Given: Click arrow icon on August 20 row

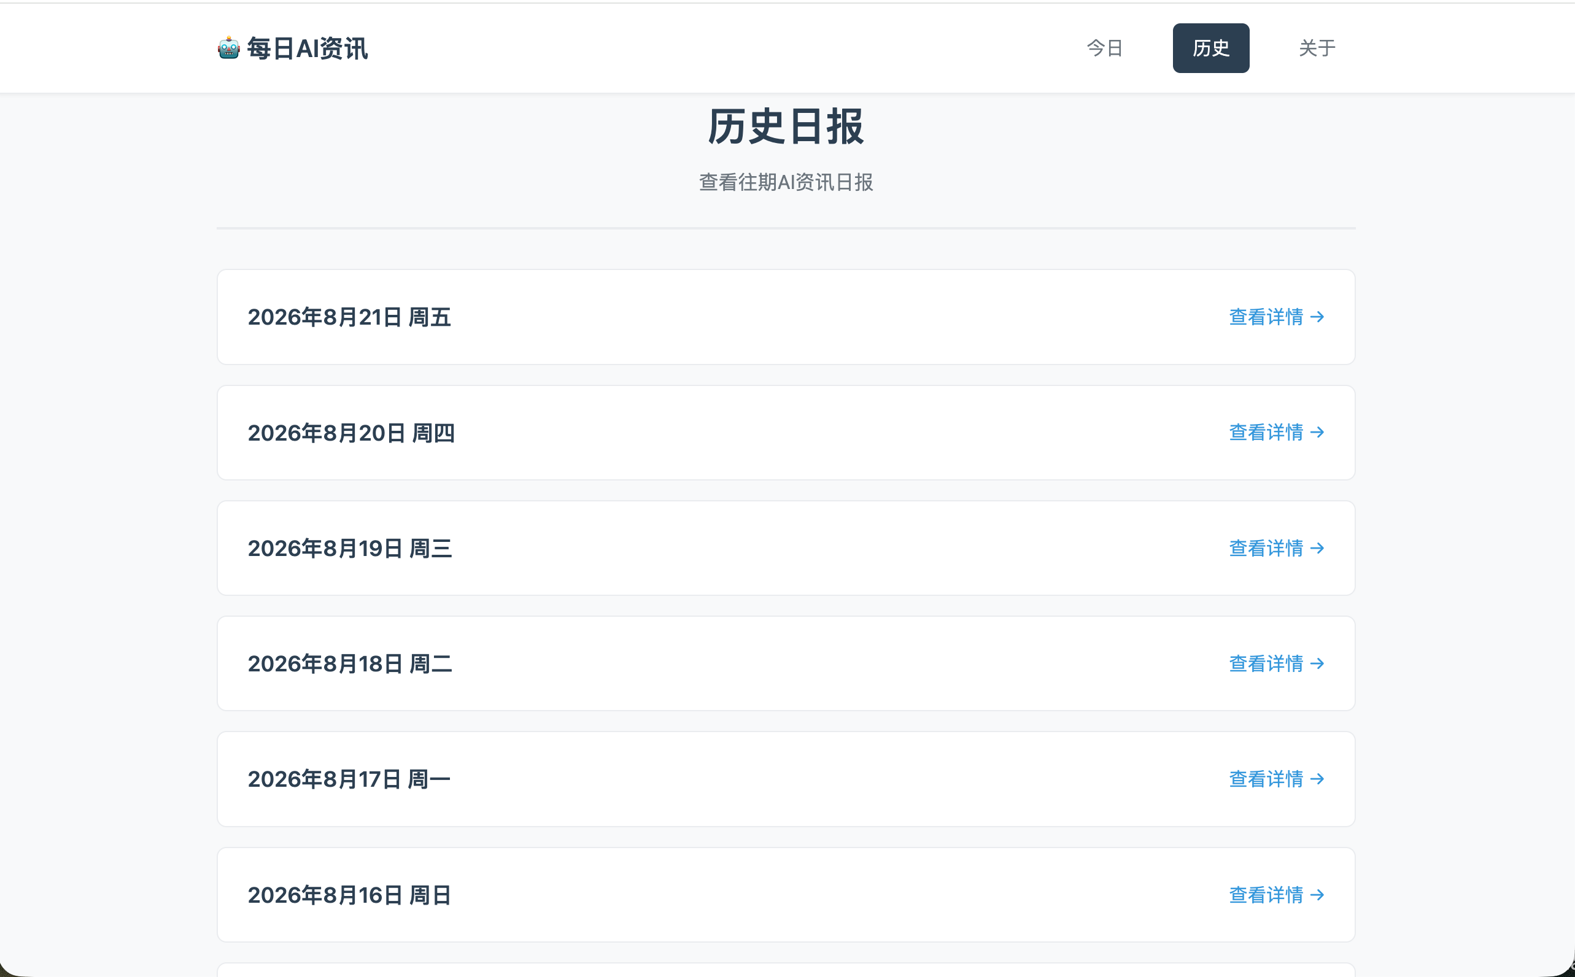Looking at the screenshot, I should point(1317,432).
